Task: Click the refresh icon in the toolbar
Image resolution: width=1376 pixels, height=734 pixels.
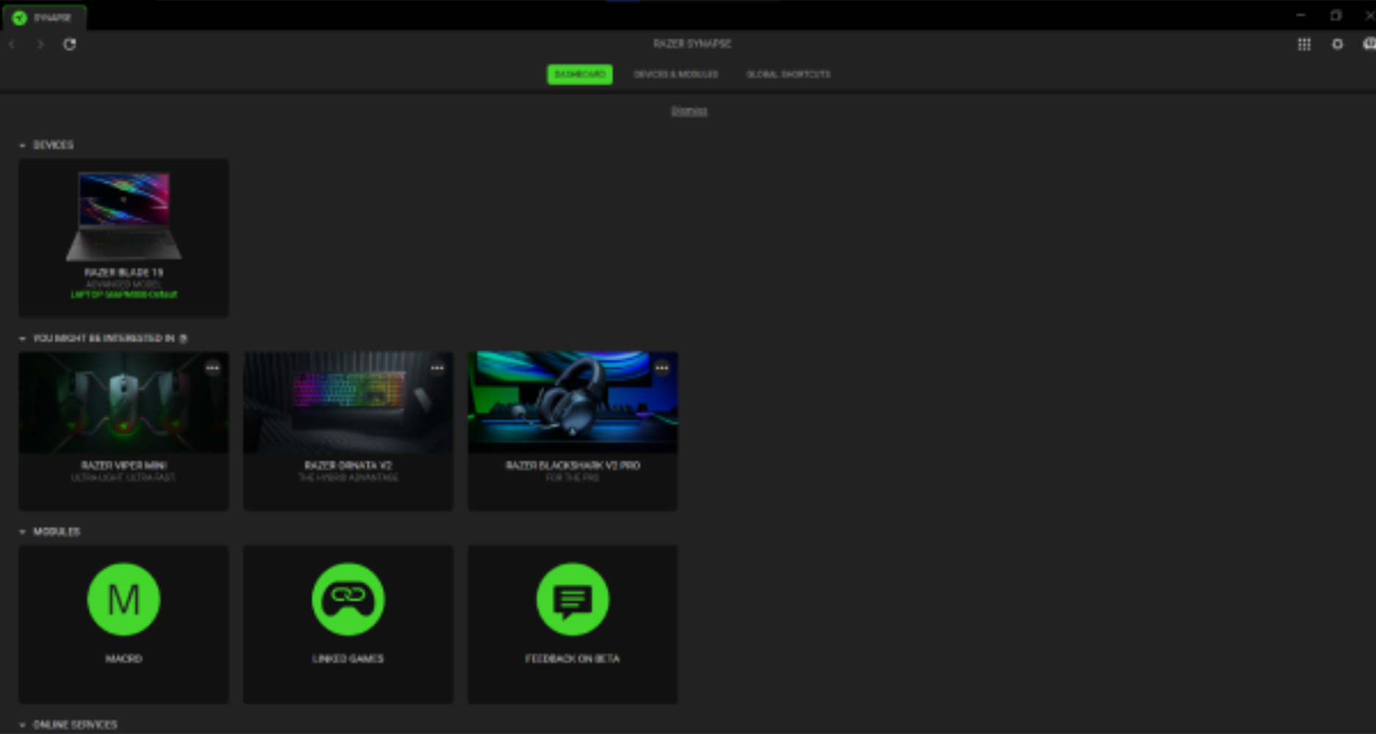Action: pos(69,44)
